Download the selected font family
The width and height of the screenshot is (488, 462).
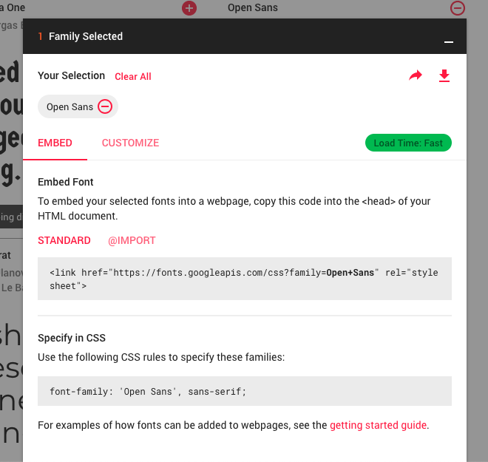(444, 75)
